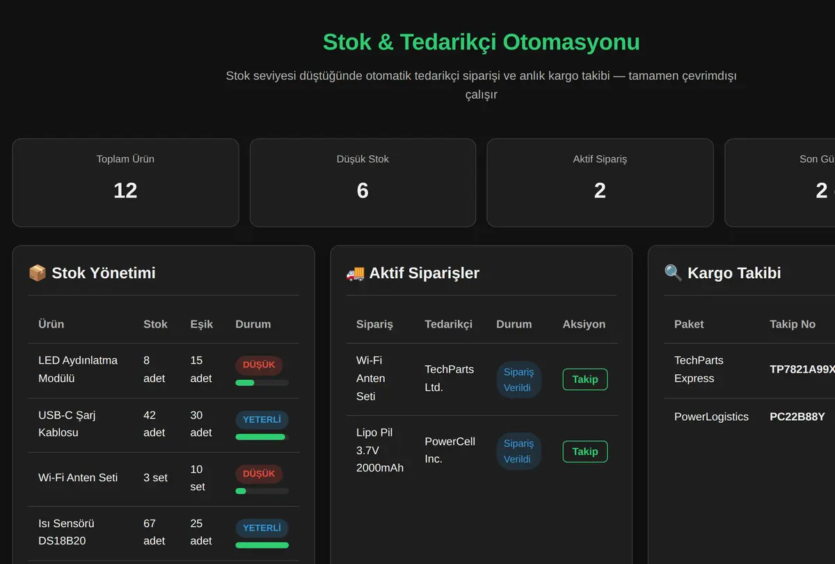Click the 42 adet stock value
Image resolution: width=835 pixels, height=564 pixels.
[x=154, y=424]
